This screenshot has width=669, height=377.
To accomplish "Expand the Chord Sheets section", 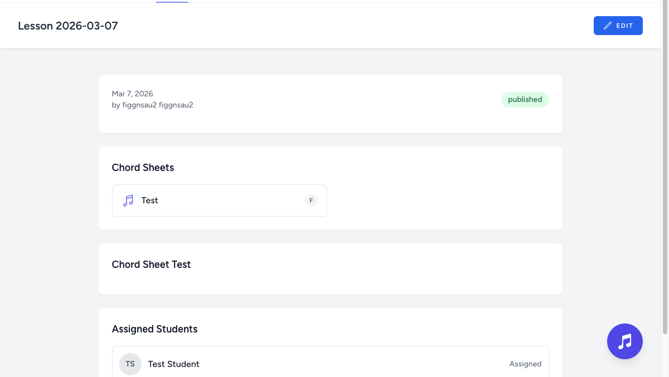I will (142, 167).
